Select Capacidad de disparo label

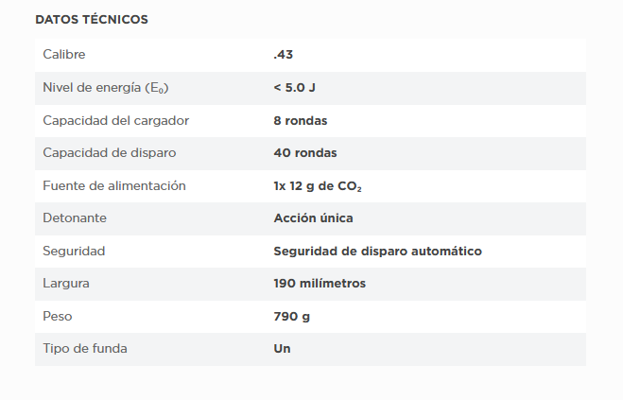point(110,152)
